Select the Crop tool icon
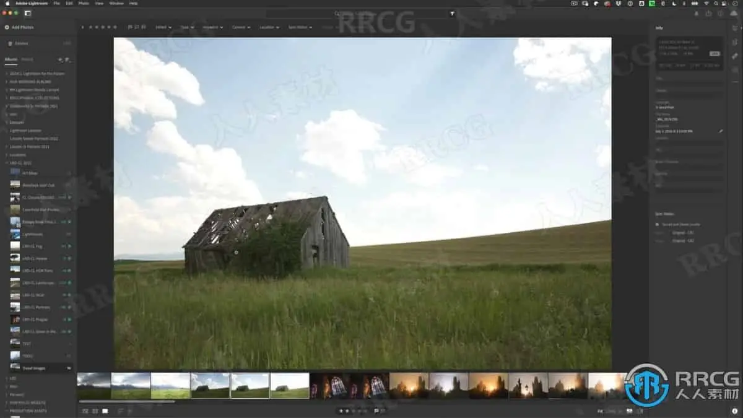Image resolution: width=743 pixels, height=418 pixels. coord(734,41)
